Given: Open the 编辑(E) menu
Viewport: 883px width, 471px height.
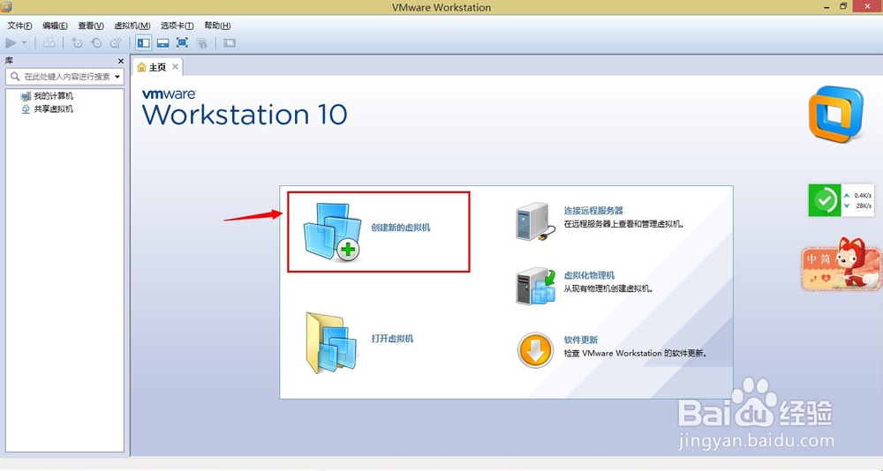Looking at the screenshot, I should (55, 26).
